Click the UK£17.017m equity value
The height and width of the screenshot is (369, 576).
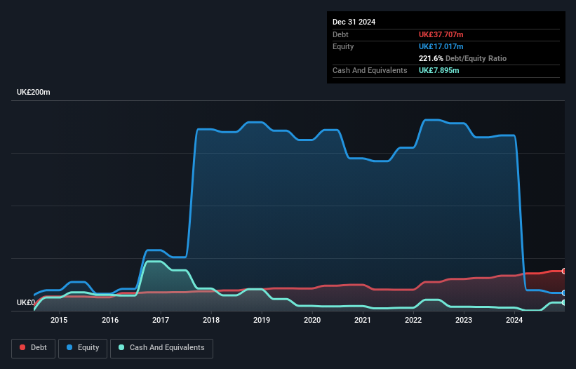[x=441, y=46]
